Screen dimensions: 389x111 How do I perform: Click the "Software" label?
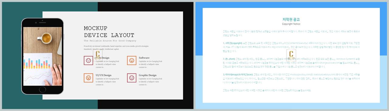pyautogui.click(x=144, y=58)
